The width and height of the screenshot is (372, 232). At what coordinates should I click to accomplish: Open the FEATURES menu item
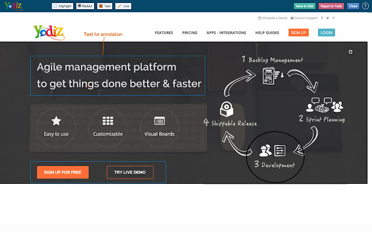click(x=164, y=32)
